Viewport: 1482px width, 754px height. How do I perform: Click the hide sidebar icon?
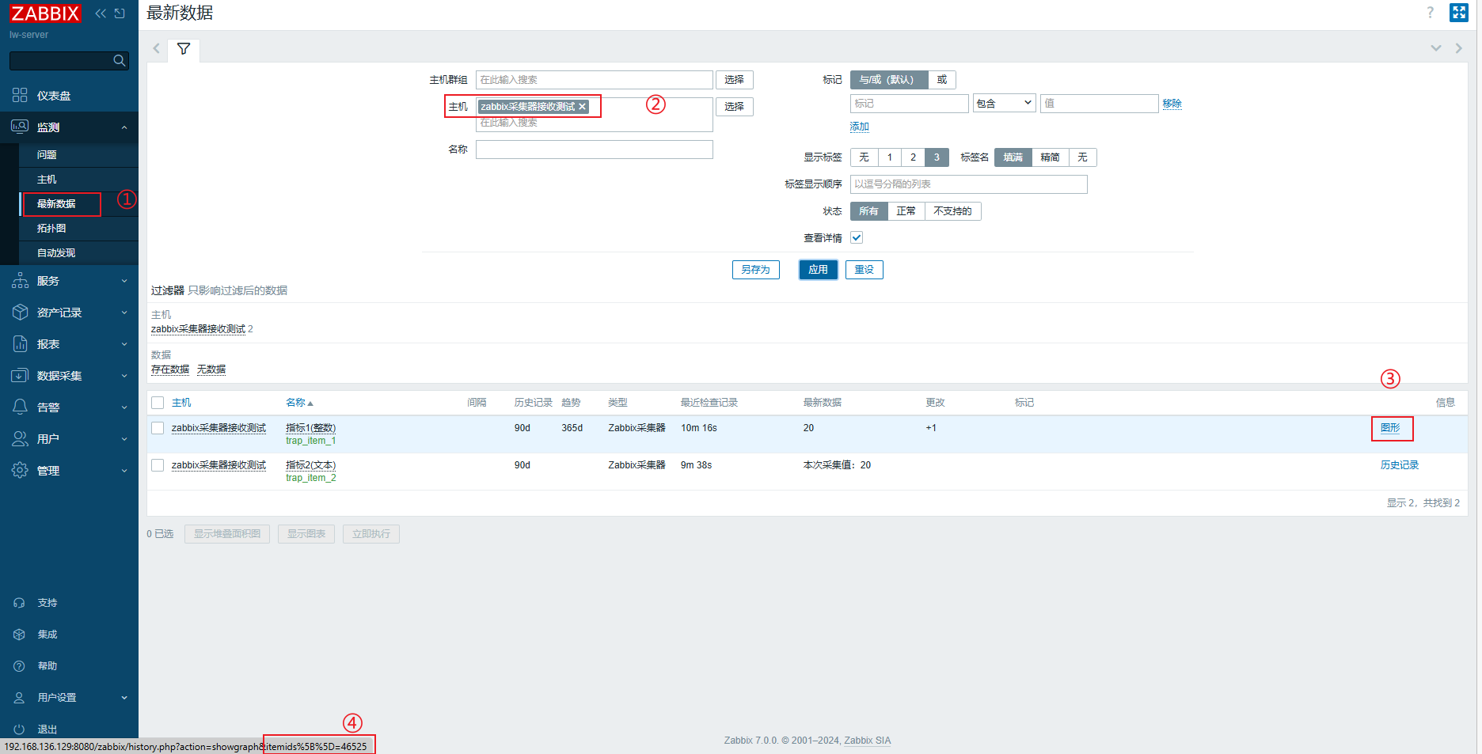click(x=120, y=13)
